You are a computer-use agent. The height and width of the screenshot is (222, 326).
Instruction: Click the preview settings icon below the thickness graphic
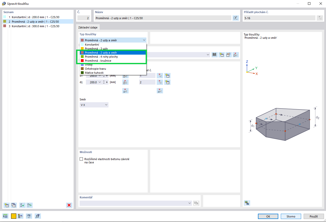(247, 203)
